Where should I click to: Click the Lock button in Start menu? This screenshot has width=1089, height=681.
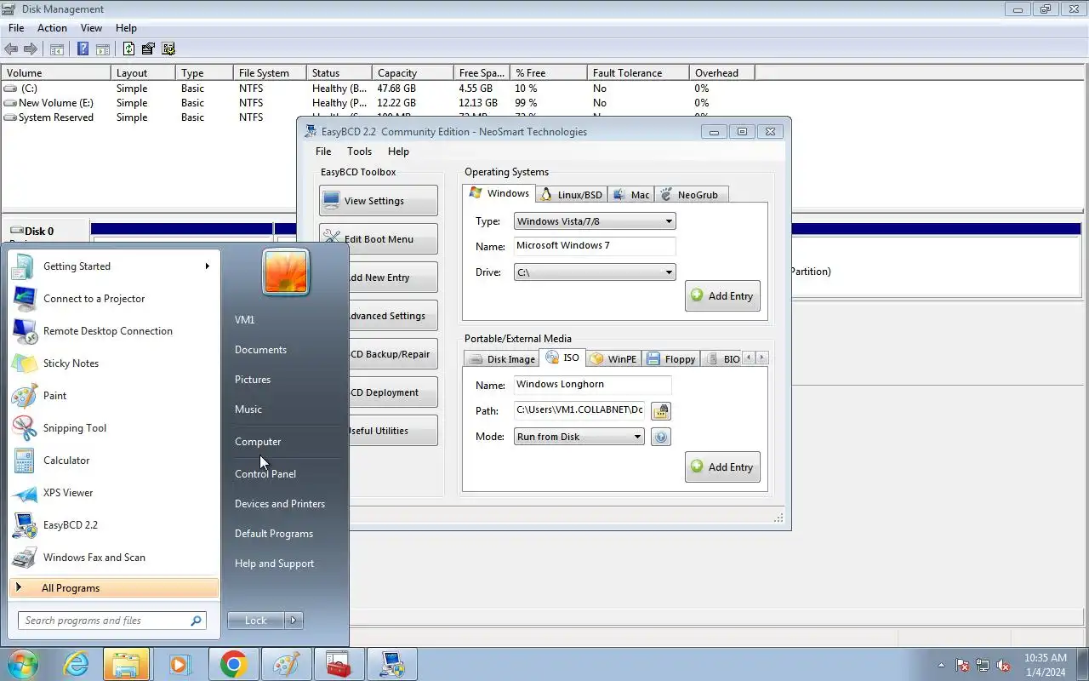(256, 621)
